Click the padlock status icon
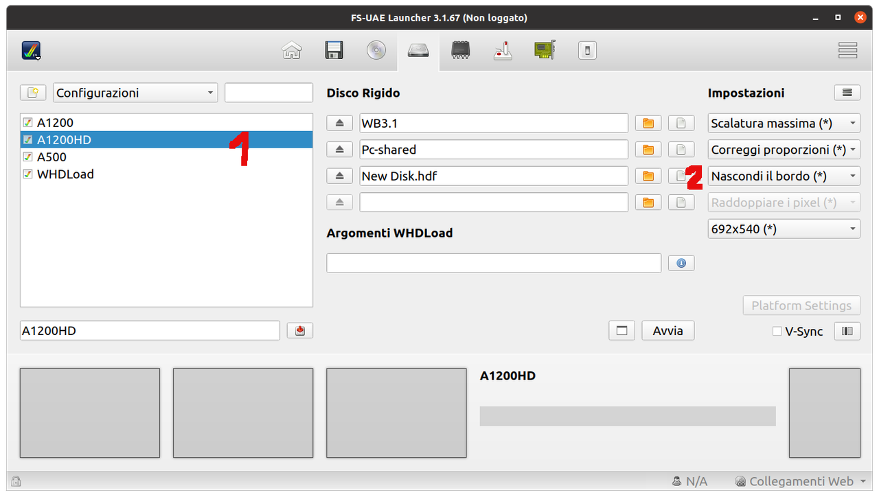This screenshot has height=497, width=879. pos(16,482)
